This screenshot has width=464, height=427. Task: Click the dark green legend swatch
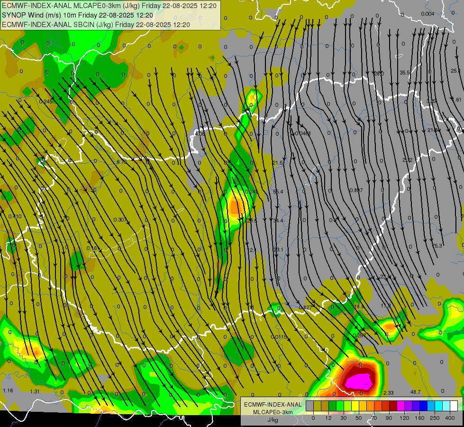coord(333,406)
